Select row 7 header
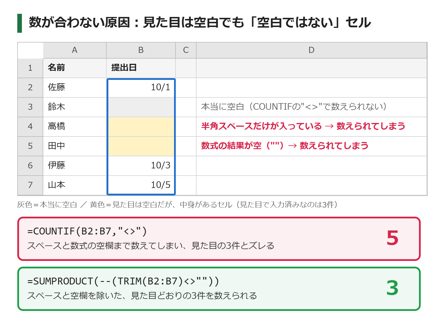This screenshot has height=327, width=438. point(30,185)
